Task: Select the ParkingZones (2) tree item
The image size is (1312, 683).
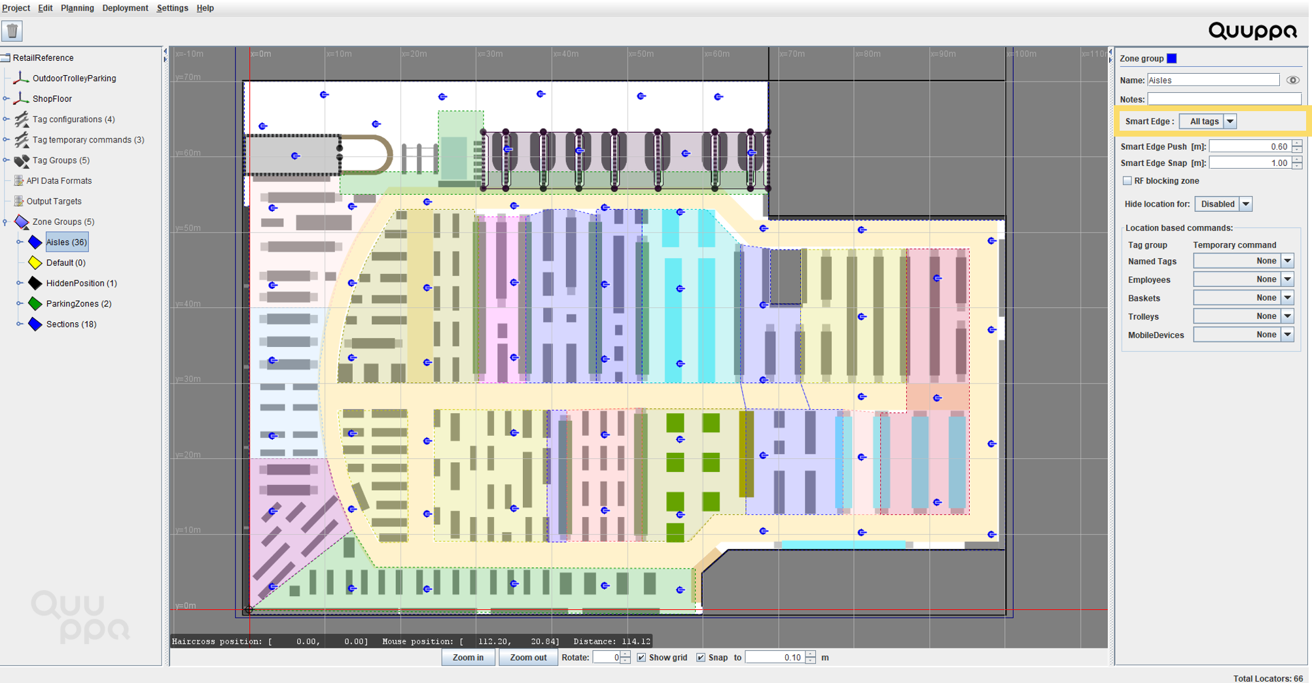Action: pyautogui.click(x=79, y=304)
